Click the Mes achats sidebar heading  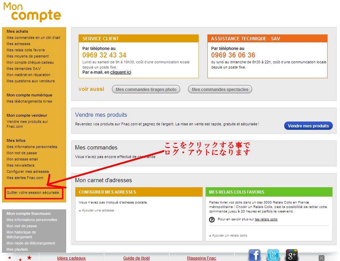[17, 31]
